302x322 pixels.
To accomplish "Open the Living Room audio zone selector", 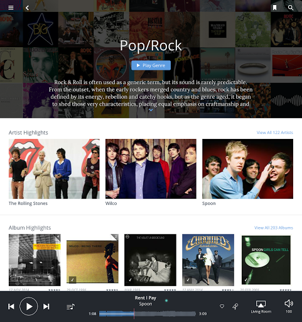I will coord(261,307).
